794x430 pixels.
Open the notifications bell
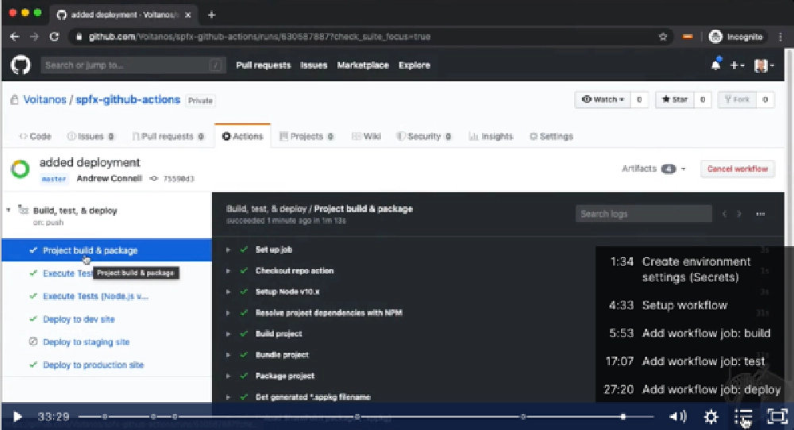point(715,65)
